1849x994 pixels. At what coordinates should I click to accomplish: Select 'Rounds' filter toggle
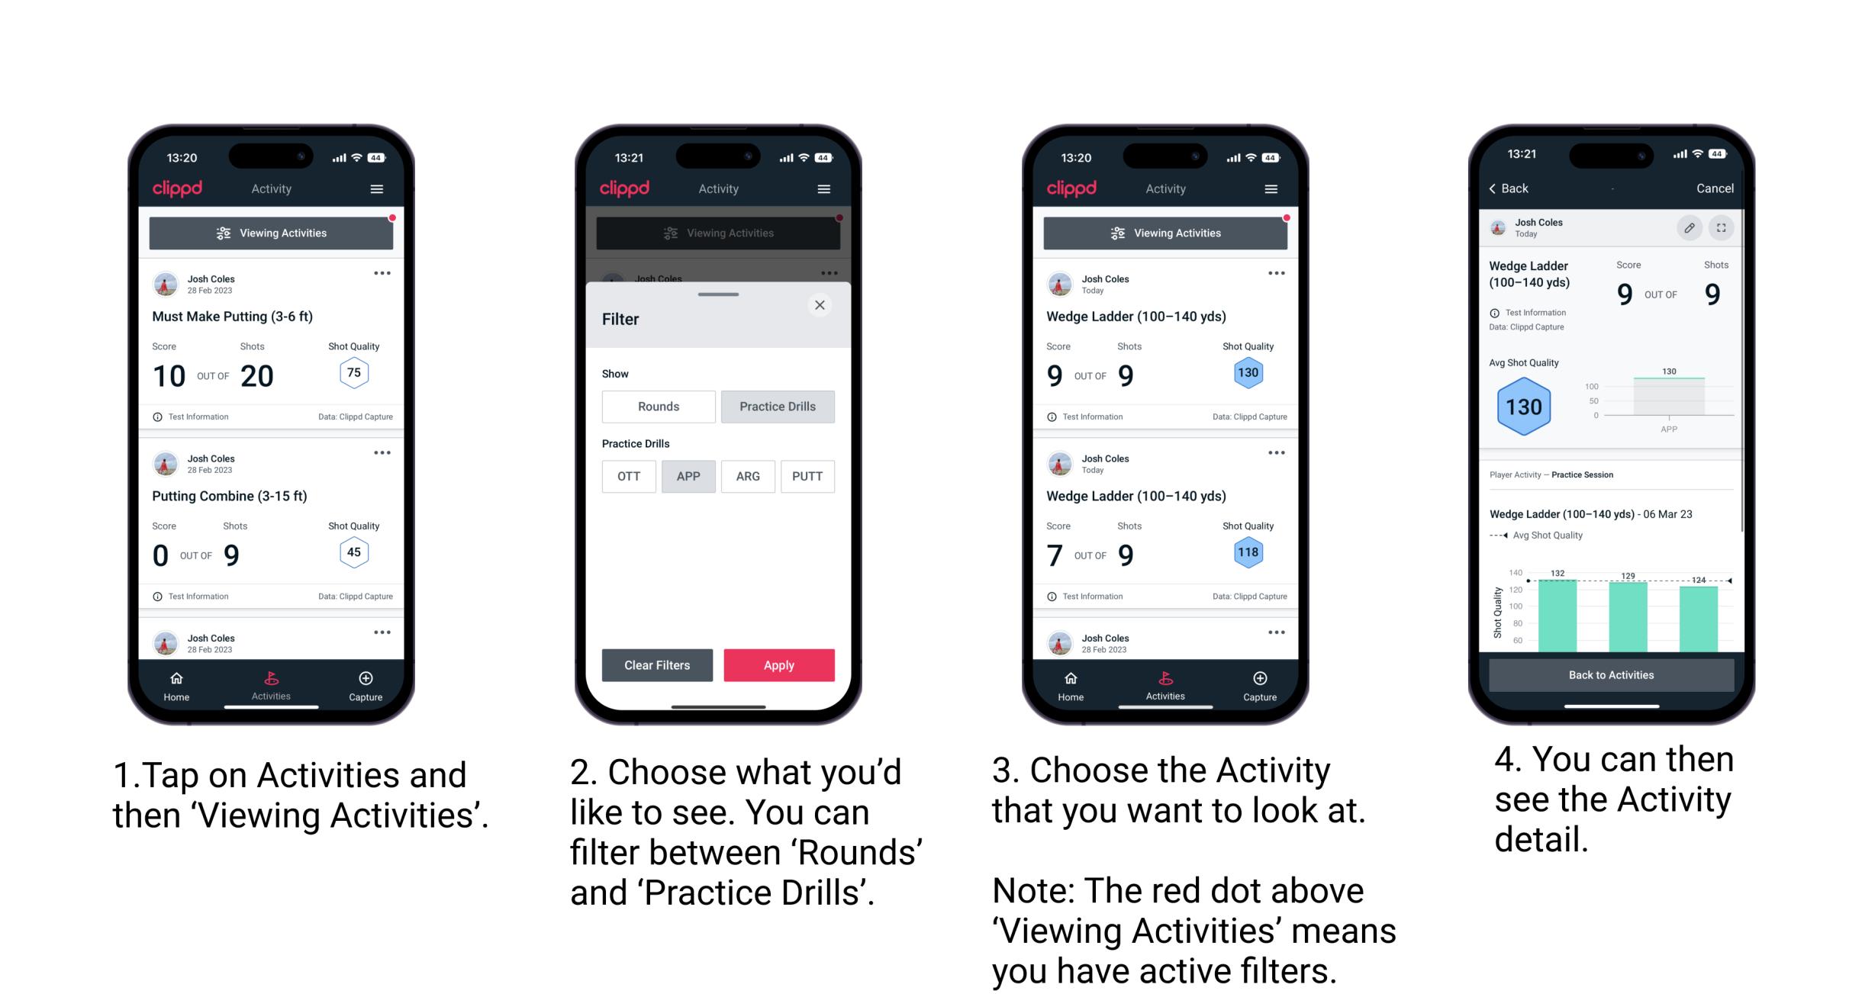pyautogui.click(x=658, y=407)
